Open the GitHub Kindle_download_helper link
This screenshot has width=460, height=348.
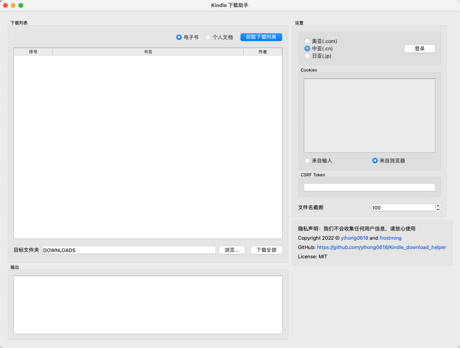381,247
